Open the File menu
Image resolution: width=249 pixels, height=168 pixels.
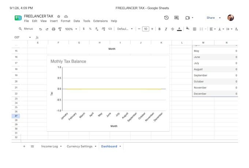click(x=26, y=21)
